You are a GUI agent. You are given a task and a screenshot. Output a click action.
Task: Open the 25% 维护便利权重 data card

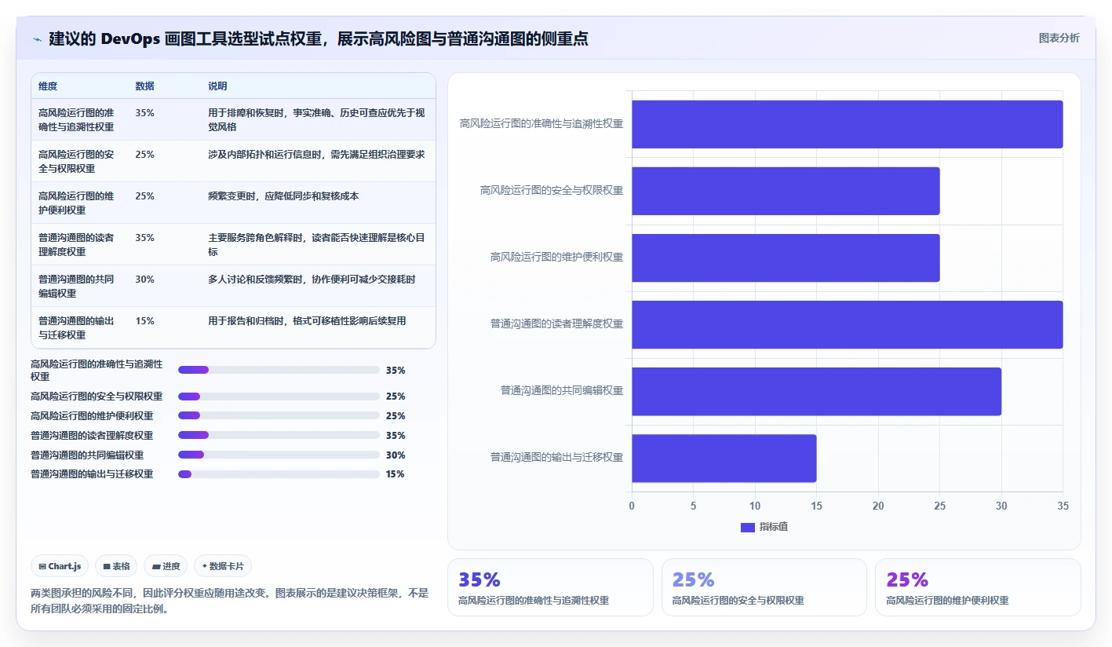pos(978,587)
